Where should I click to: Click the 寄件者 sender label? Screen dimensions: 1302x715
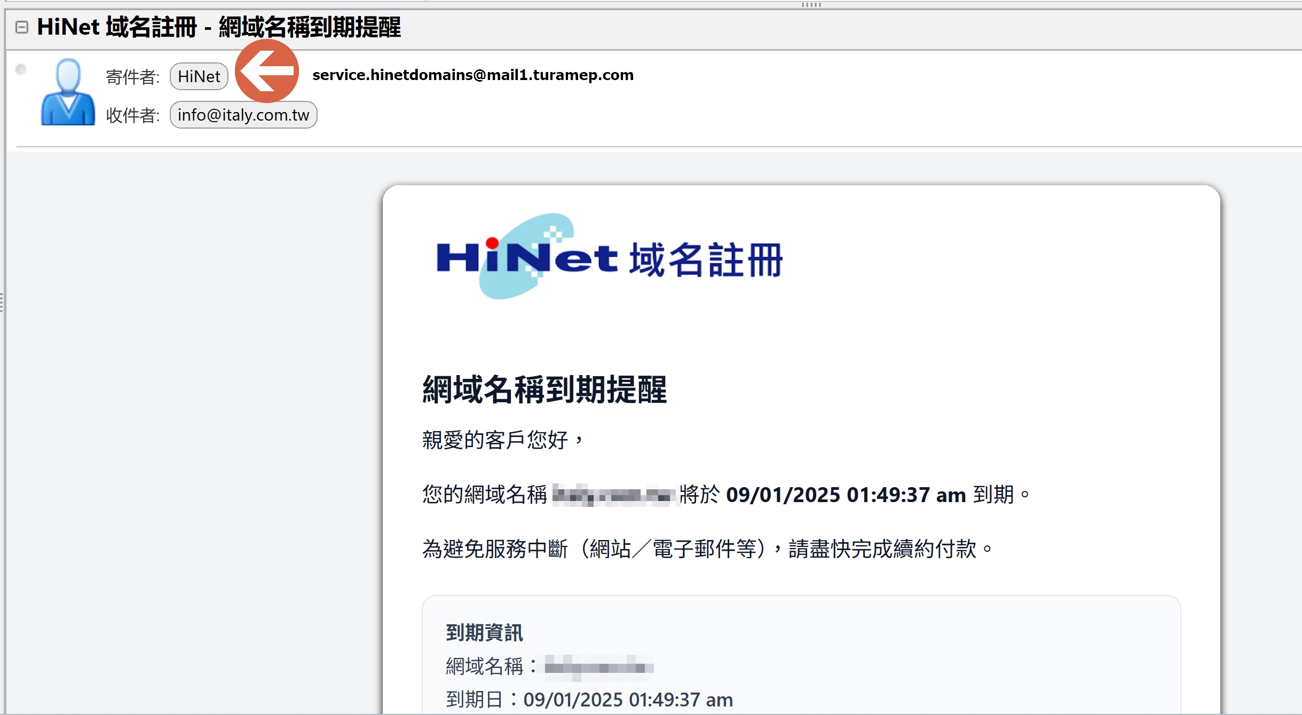pos(132,77)
